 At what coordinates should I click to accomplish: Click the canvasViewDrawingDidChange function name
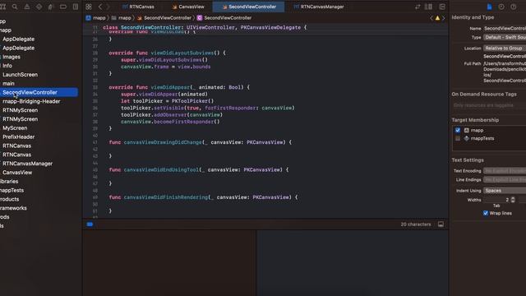[163, 142]
